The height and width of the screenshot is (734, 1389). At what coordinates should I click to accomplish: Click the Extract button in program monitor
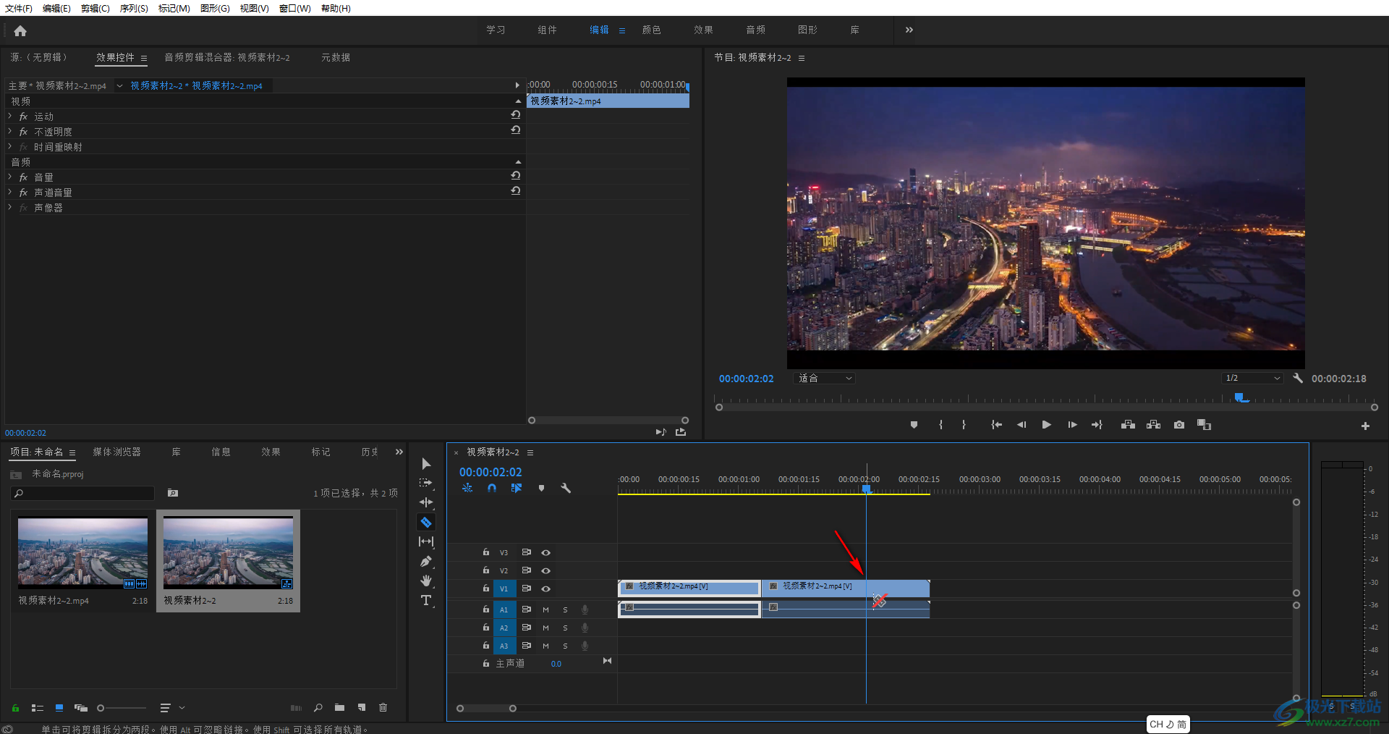(x=1154, y=425)
